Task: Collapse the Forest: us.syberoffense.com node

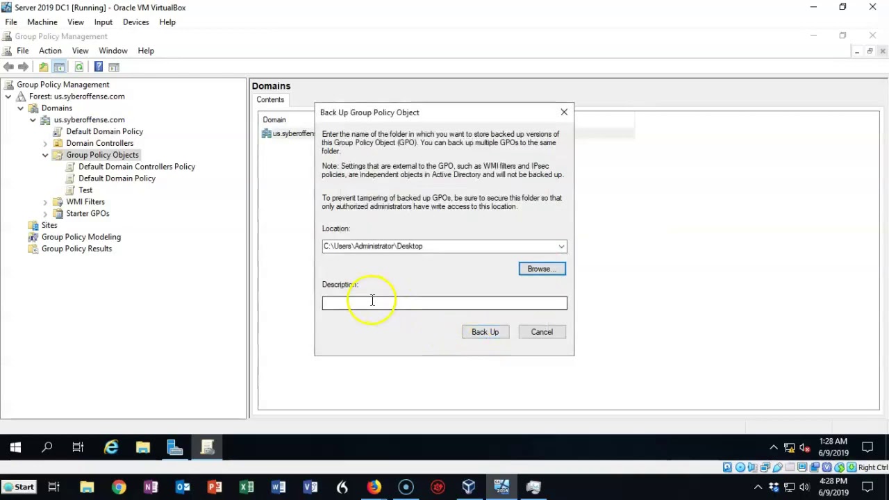Action: (x=8, y=97)
